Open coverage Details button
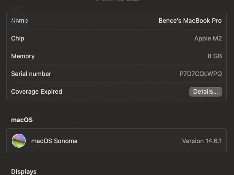The image size is (234, 175). pos(205,92)
